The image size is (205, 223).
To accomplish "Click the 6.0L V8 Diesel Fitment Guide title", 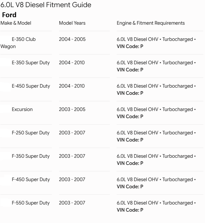I will pos(46,5).
